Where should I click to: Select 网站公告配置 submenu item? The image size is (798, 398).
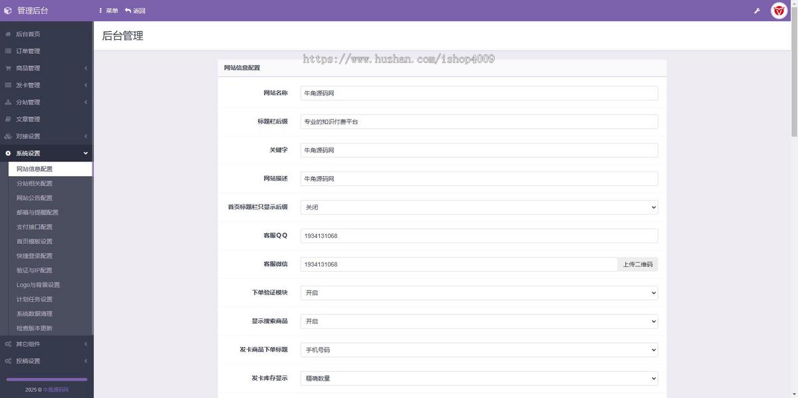(50, 198)
